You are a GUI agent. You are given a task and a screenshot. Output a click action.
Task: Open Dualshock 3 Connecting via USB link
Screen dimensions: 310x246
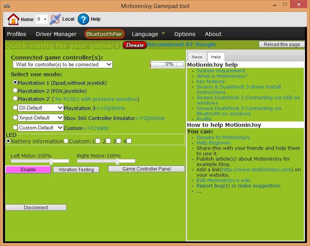[x=248, y=100]
